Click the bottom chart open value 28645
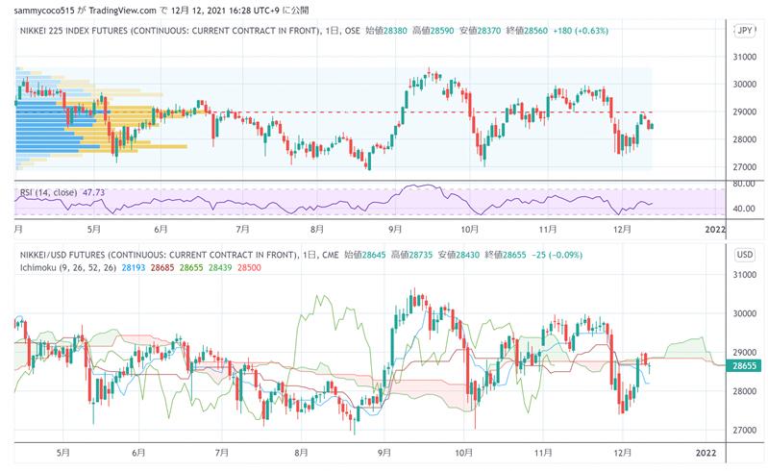 pyautogui.click(x=374, y=255)
